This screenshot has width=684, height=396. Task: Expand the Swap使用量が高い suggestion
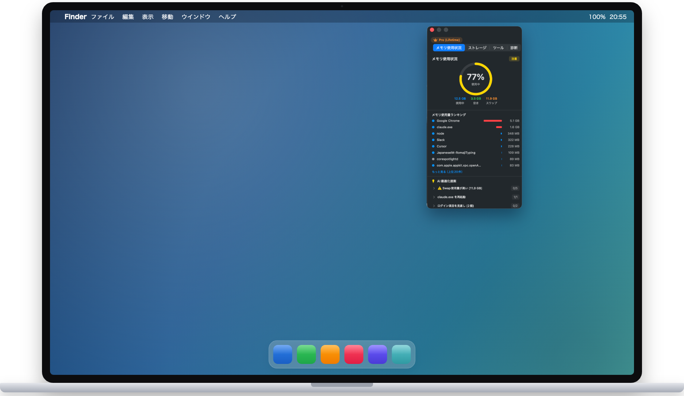tap(434, 188)
